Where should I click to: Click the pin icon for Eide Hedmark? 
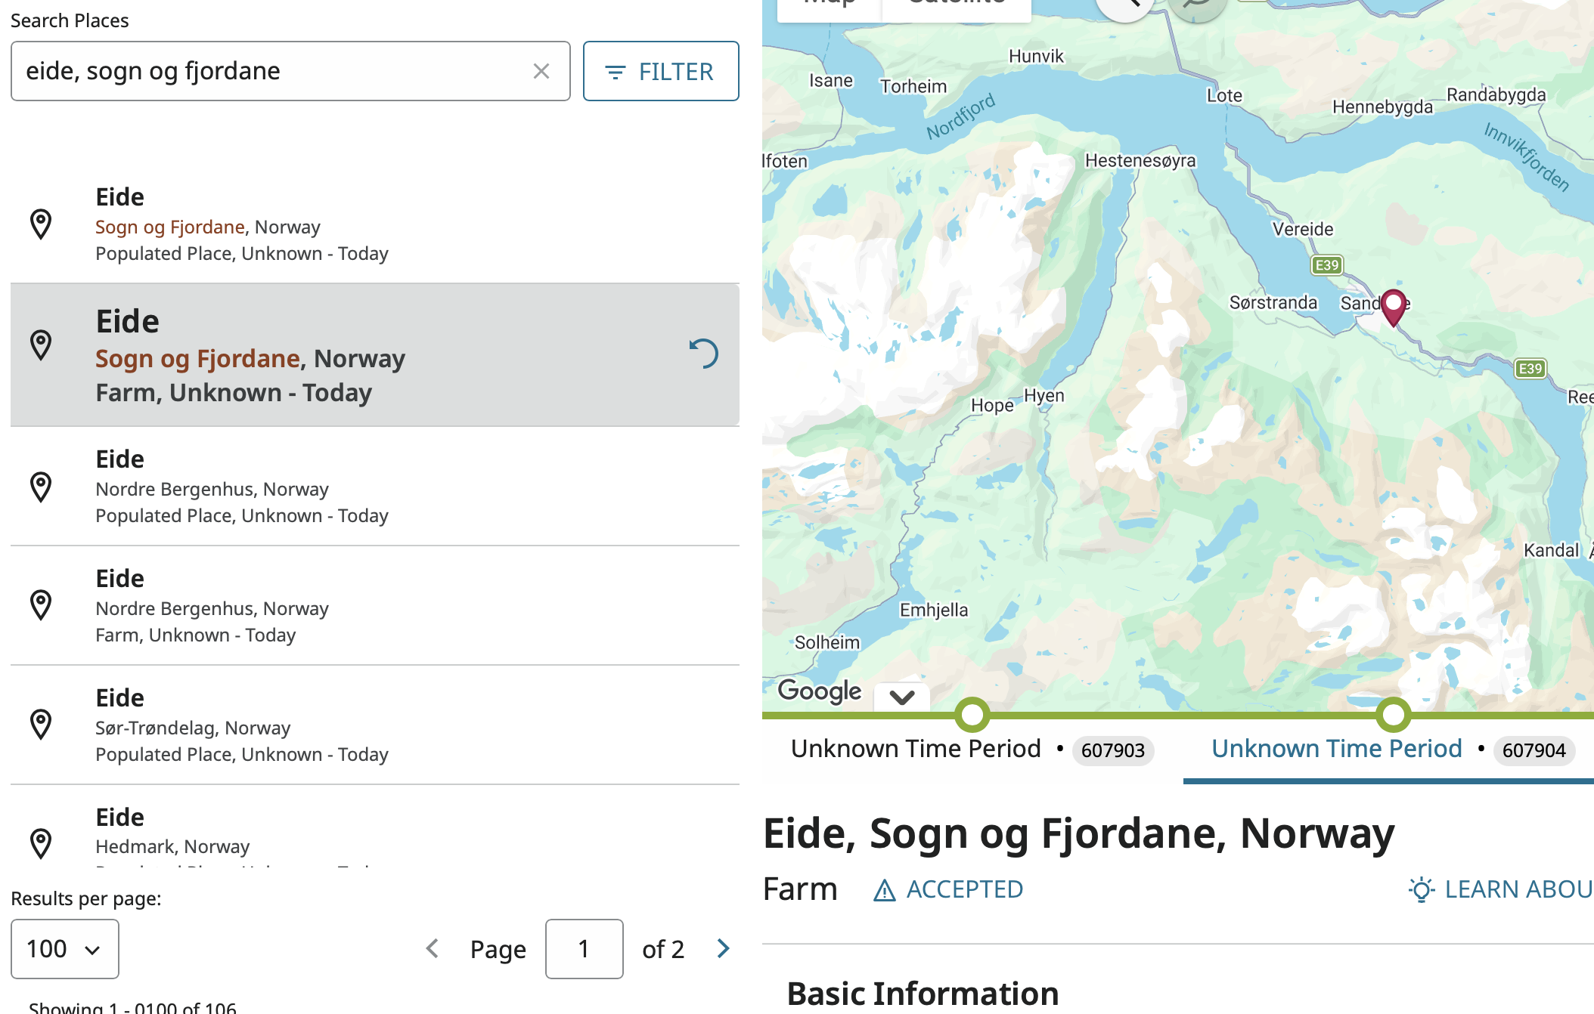tap(41, 843)
